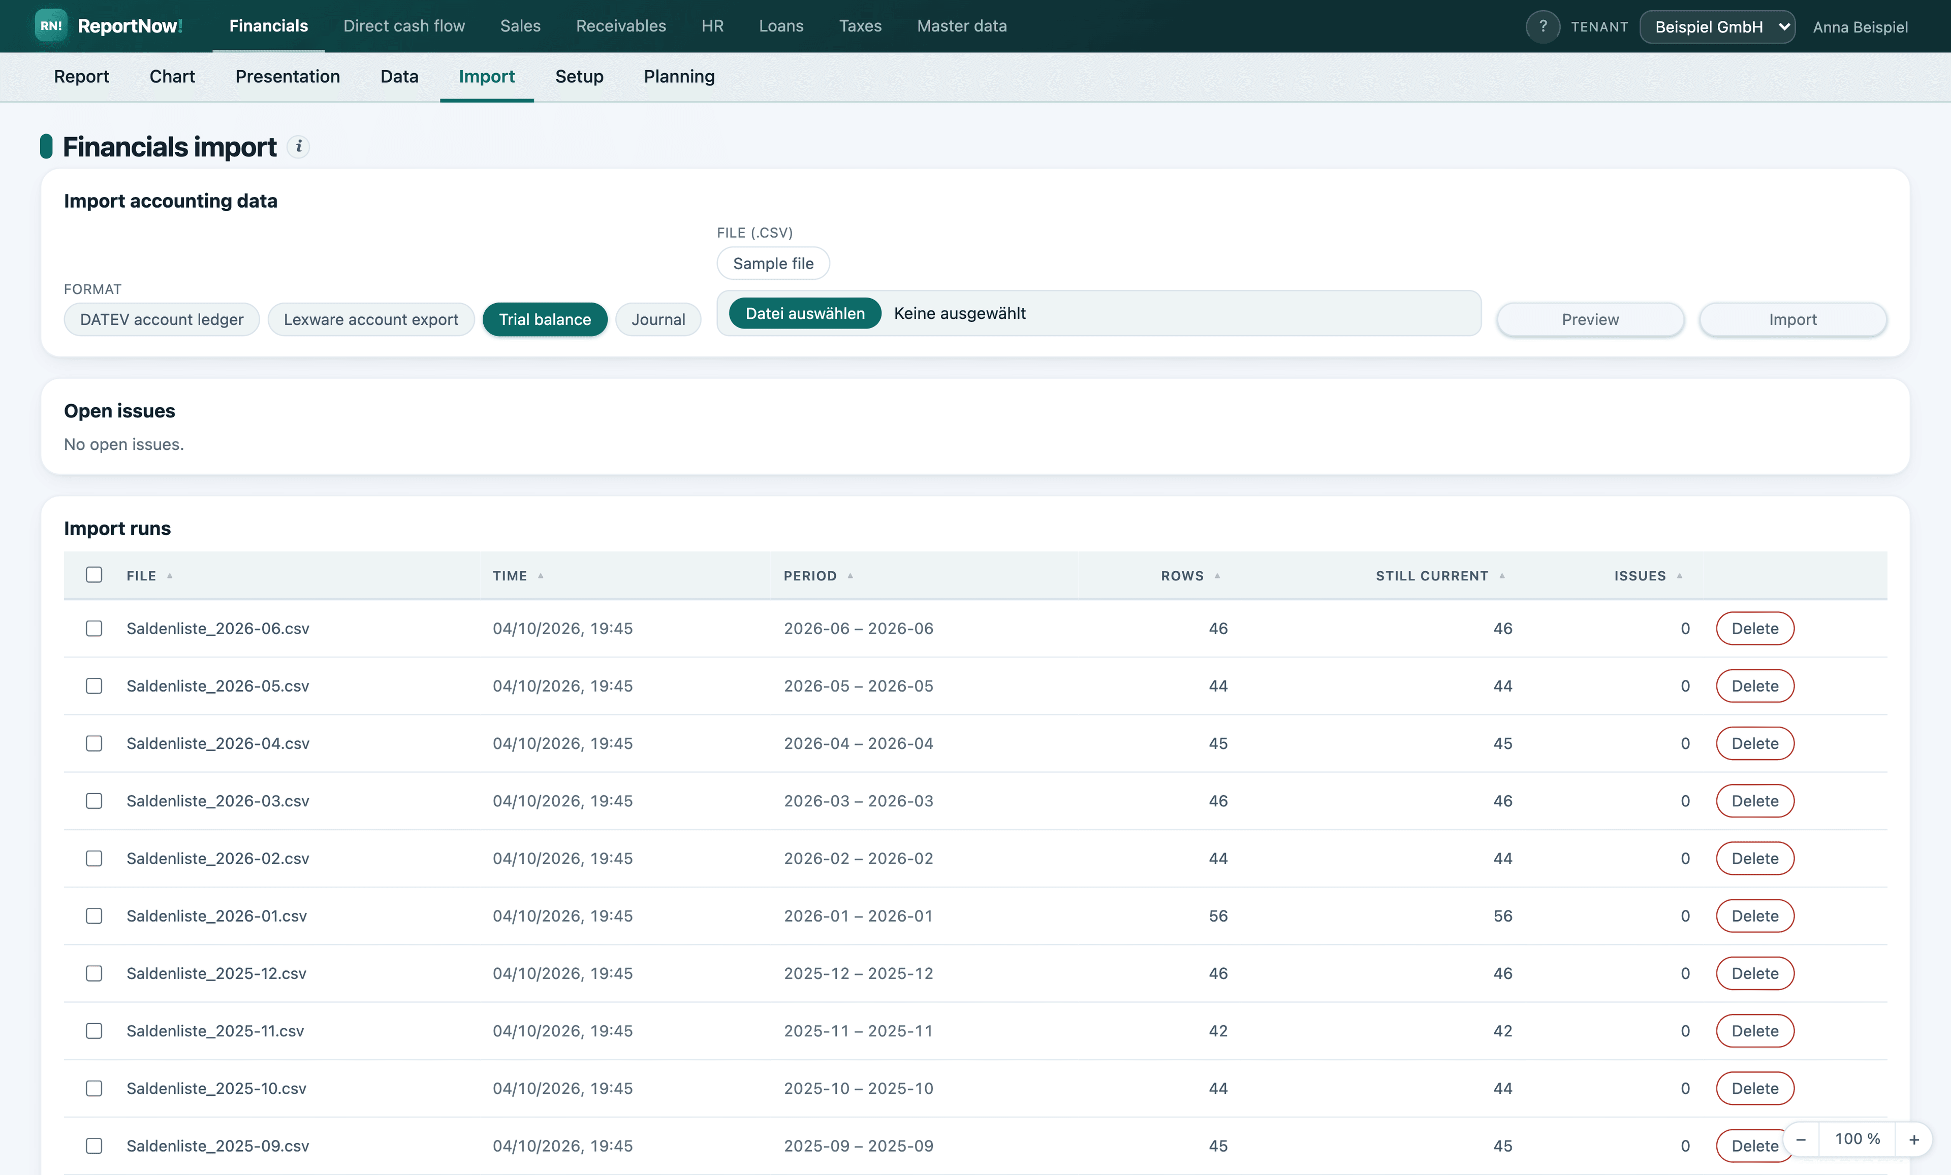Switch to the Planning tab
Image resolution: width=1951 pixels, height=1175 pixels.
tap(679, 77)
